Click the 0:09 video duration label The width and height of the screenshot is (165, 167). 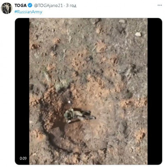(23, 158)
